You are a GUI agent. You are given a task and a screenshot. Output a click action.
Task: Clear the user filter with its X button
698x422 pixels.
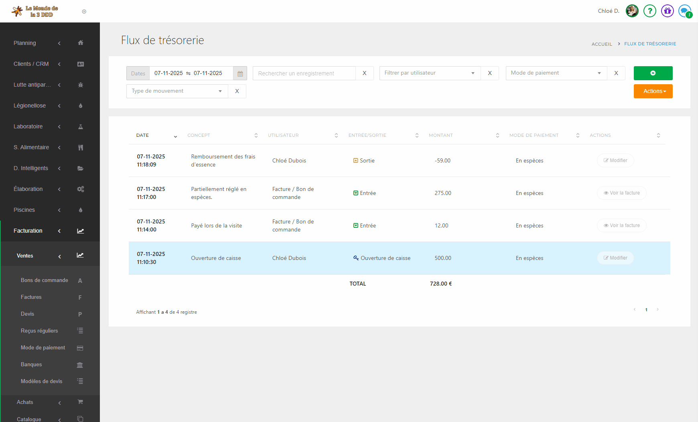pos(489,73)
